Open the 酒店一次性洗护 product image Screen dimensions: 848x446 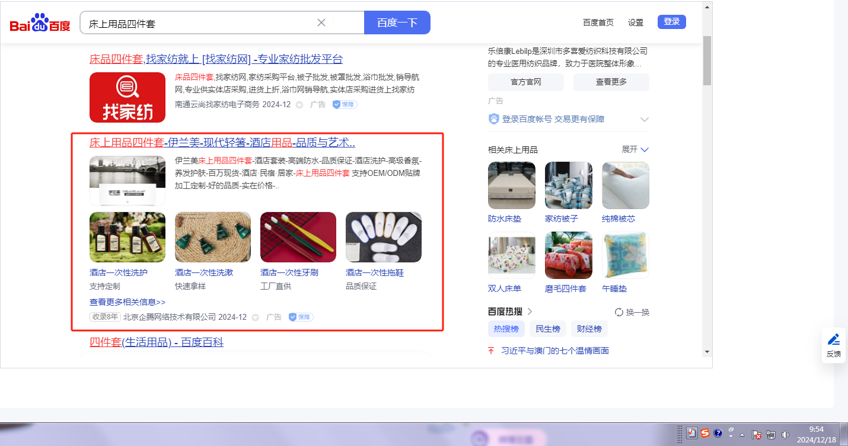[x=127, y=237]
